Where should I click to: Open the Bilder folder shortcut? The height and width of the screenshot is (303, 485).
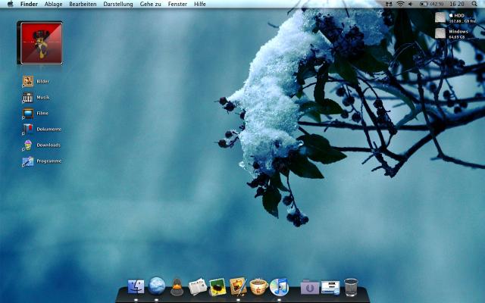pos(28,81)
